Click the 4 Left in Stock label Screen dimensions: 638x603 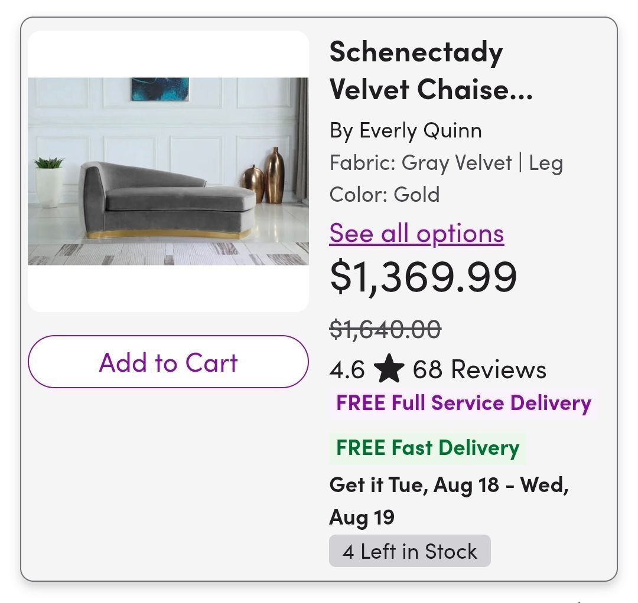pyautogui.click(x=410, y=551)
